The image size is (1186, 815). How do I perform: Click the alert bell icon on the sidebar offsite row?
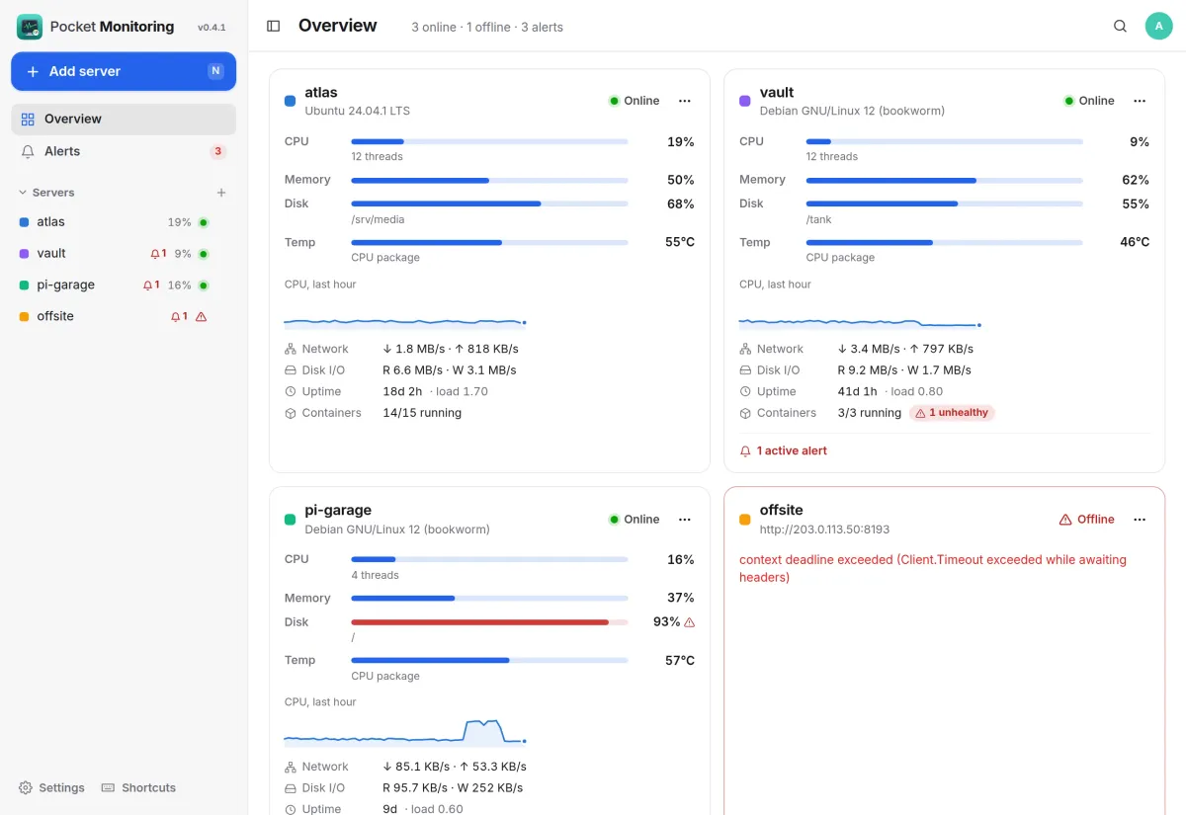point(176,317)
